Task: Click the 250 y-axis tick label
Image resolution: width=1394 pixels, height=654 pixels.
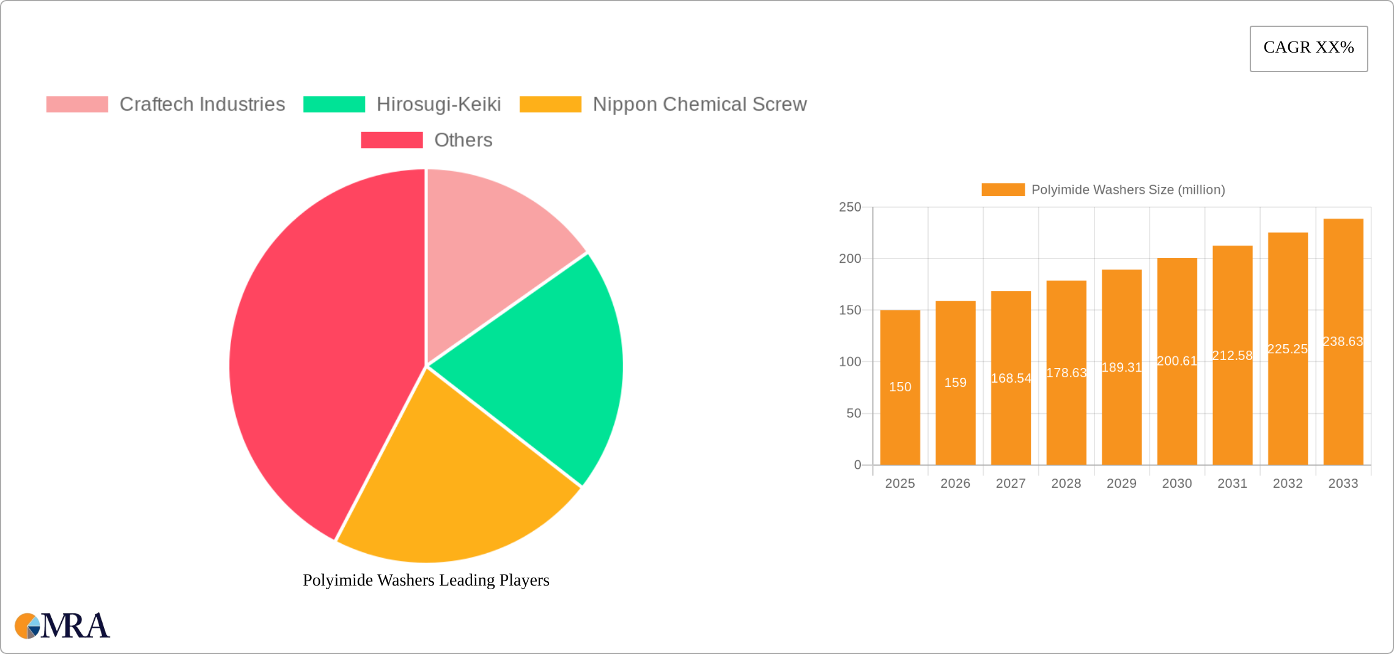Action: point(850,207)
